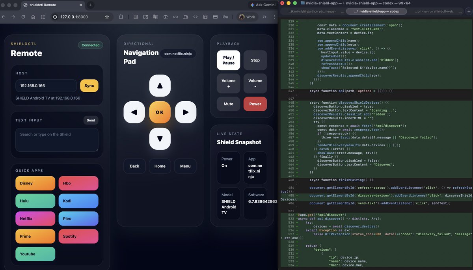Navigate right on the directional pad

tap(186, 112)
